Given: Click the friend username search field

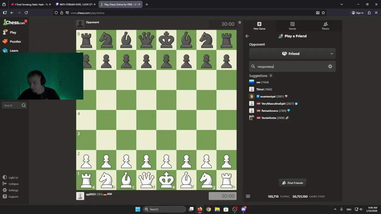Looking at the screenshot, I should pyautogui.click(x=292, y=67).
